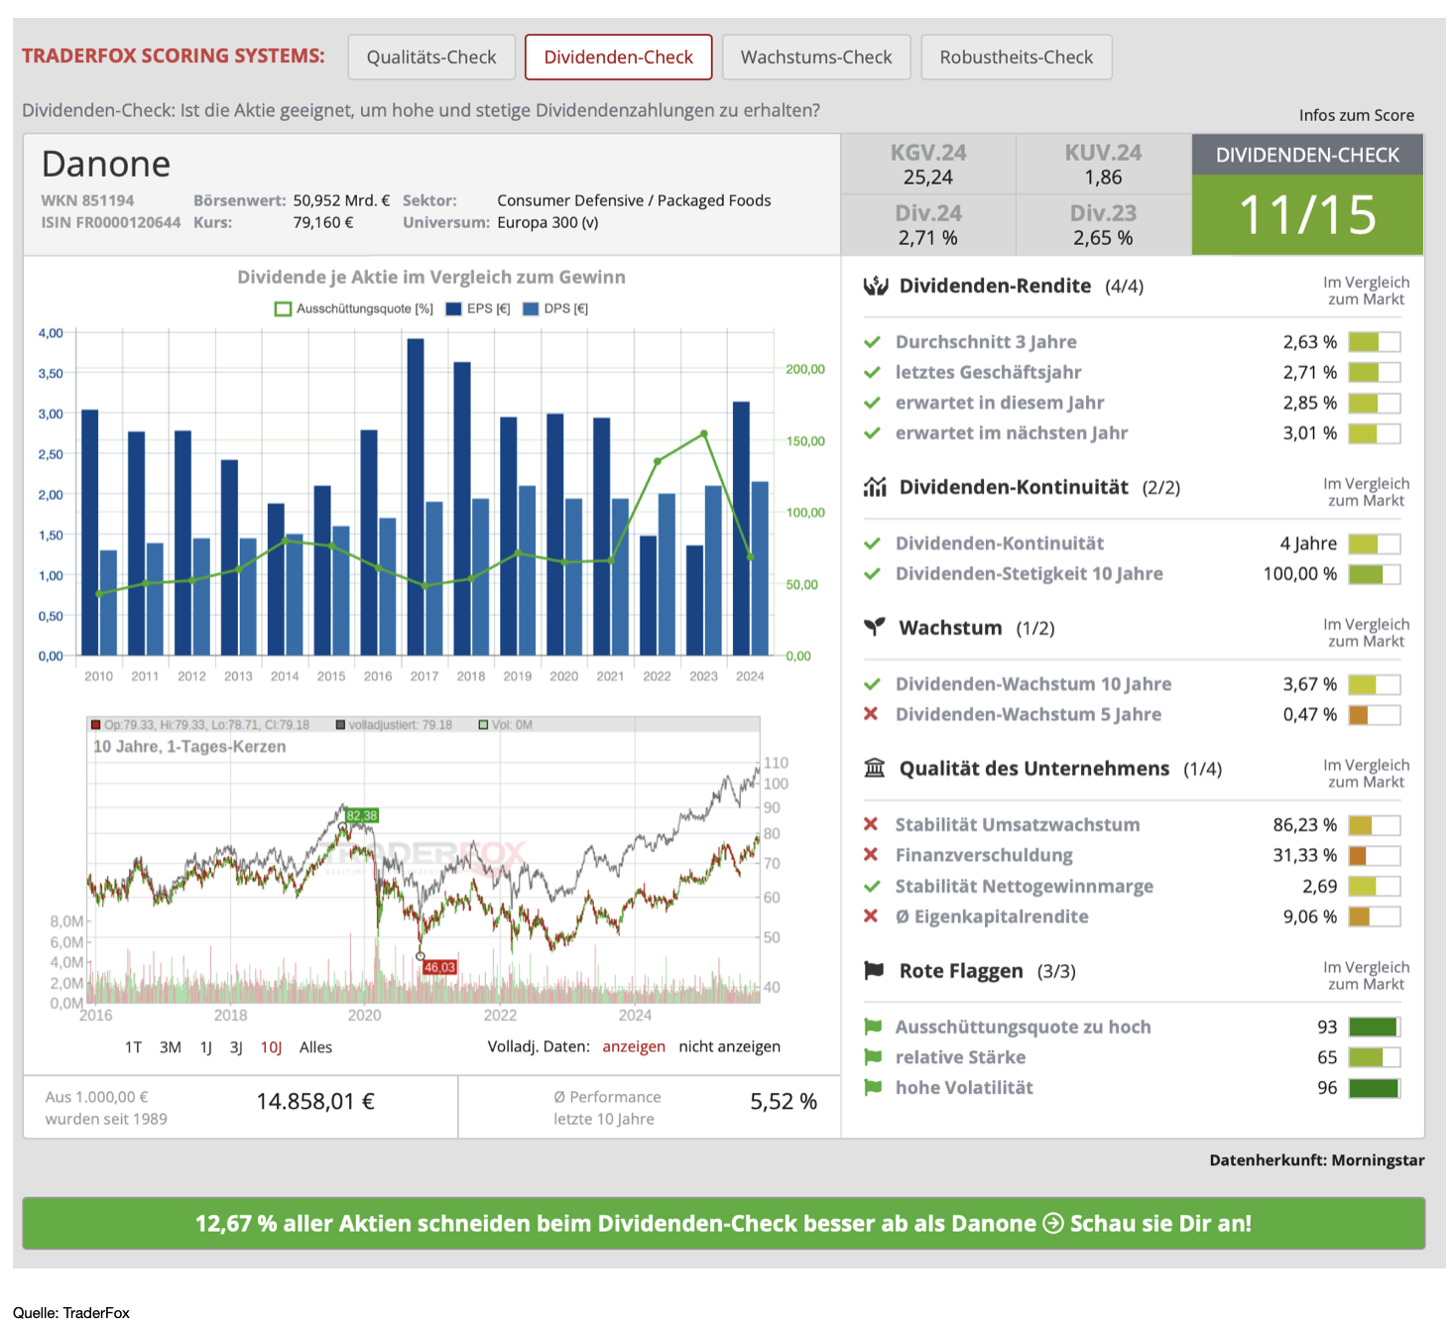
Task: Click the Wachstum sprout icon
Action: click(874, 628)
